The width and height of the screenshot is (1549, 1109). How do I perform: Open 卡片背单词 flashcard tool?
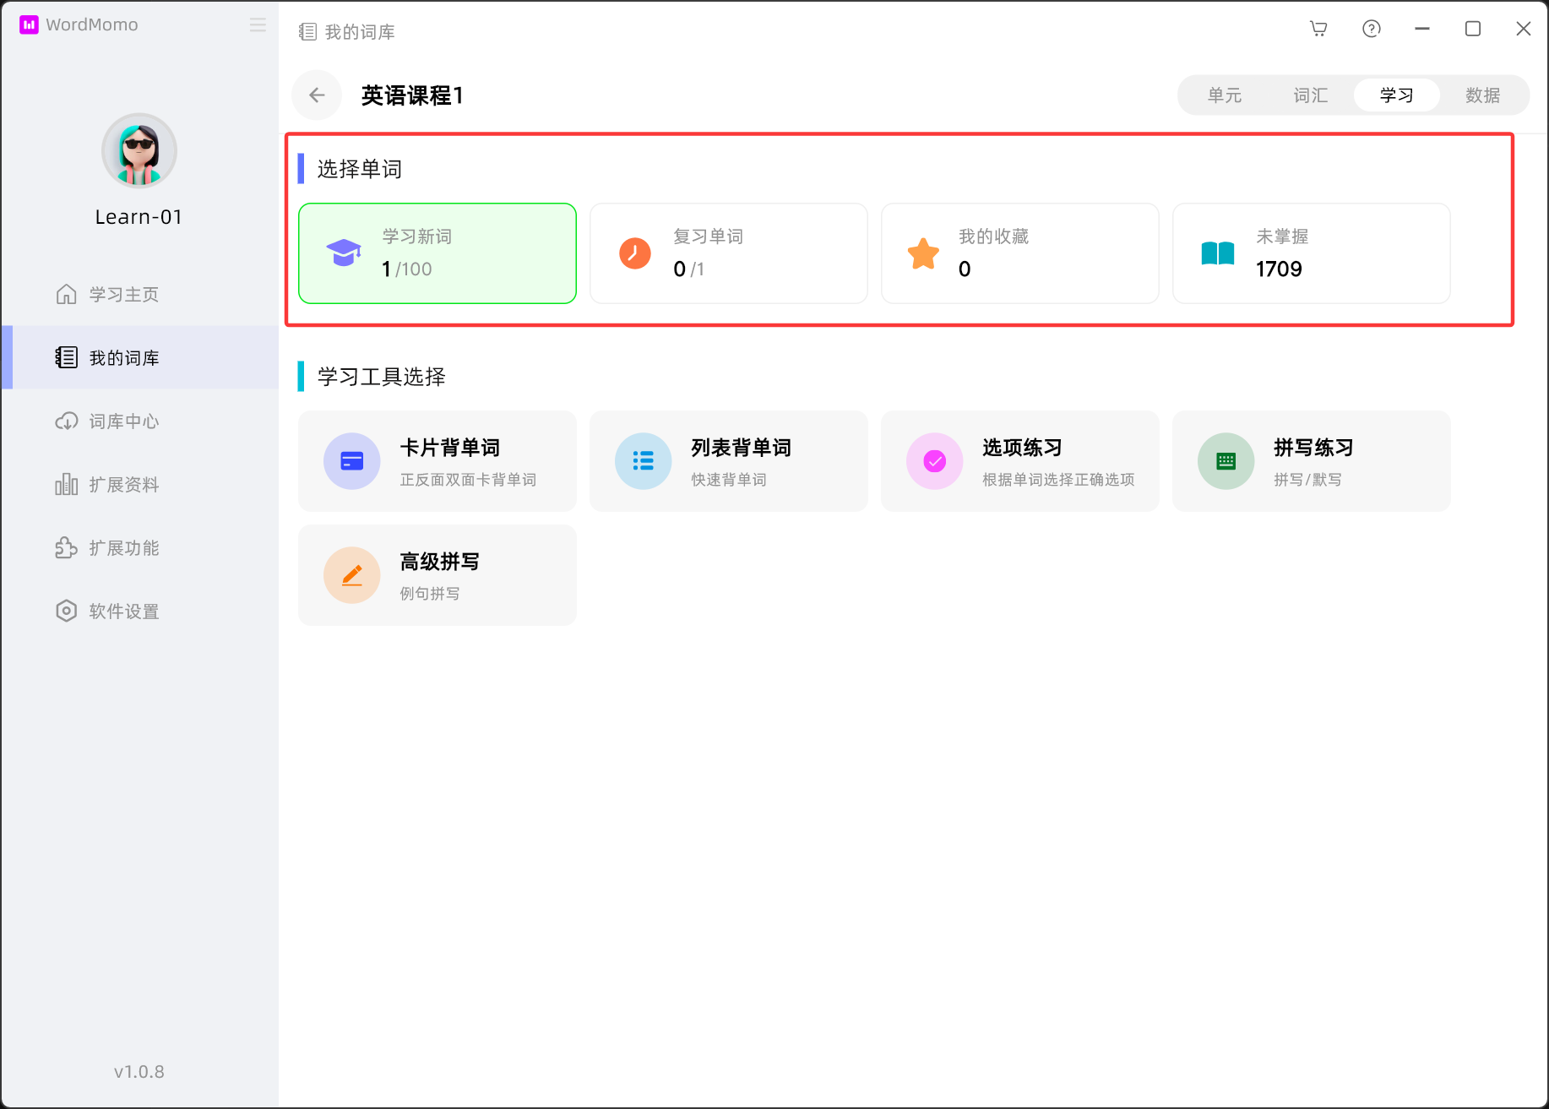click(x=438, y=461)
